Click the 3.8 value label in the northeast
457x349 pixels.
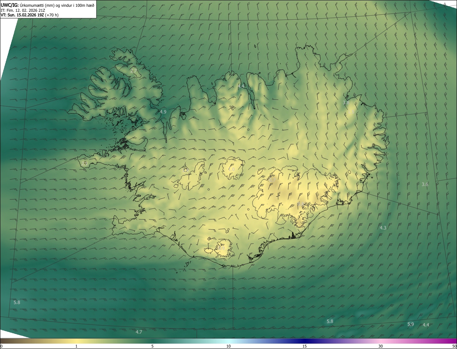click(346, 102)
